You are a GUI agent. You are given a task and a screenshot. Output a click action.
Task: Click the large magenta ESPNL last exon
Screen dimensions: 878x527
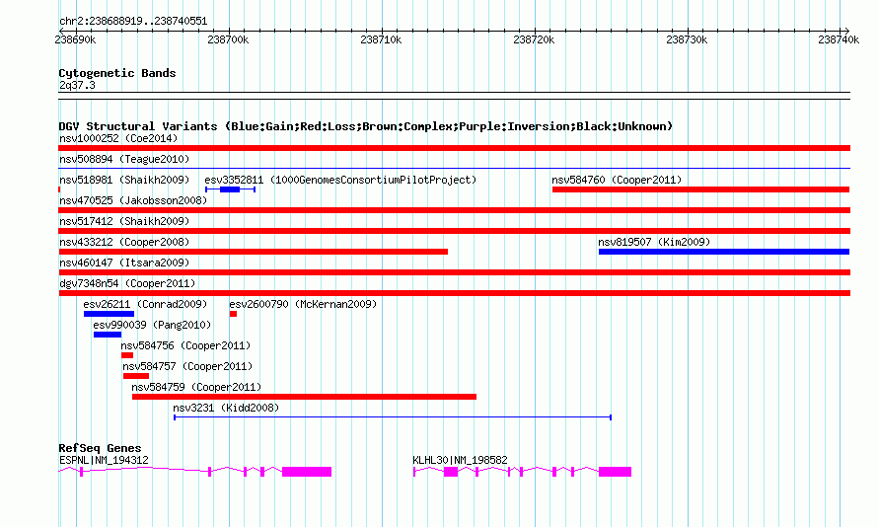click(307, 472)
